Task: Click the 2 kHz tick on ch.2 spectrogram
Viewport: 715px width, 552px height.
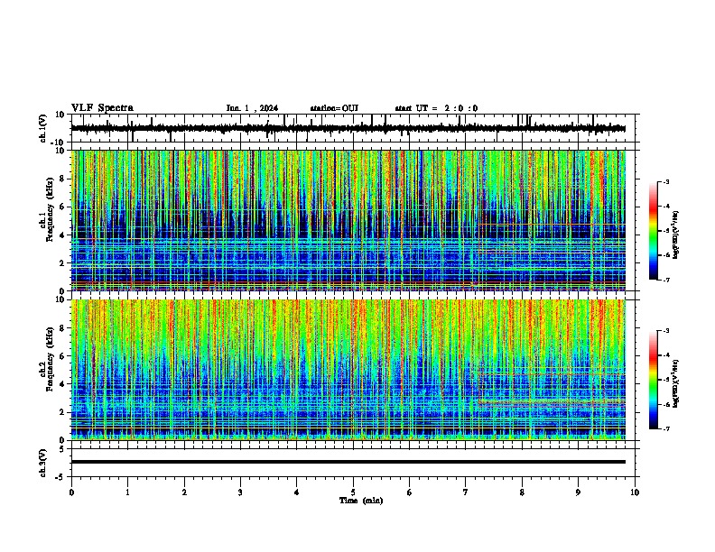Action: (x=63, y=412)
